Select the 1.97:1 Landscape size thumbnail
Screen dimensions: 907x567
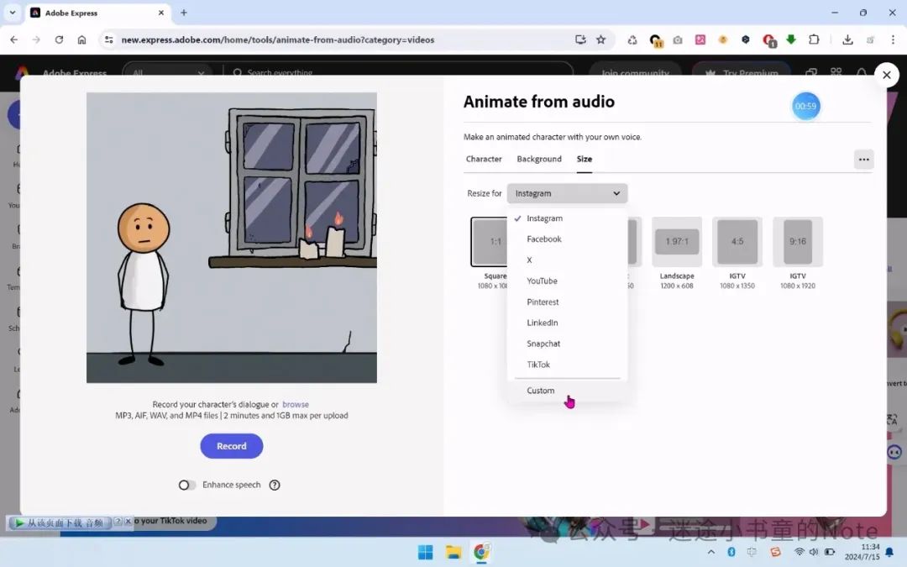pyautogui.click(x=677, y=242)
